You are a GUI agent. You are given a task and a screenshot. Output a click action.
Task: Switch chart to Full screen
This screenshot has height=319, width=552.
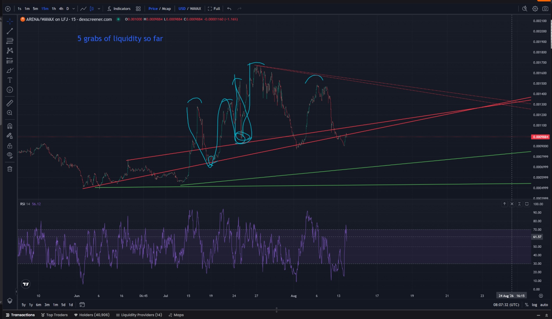[214, 9]
